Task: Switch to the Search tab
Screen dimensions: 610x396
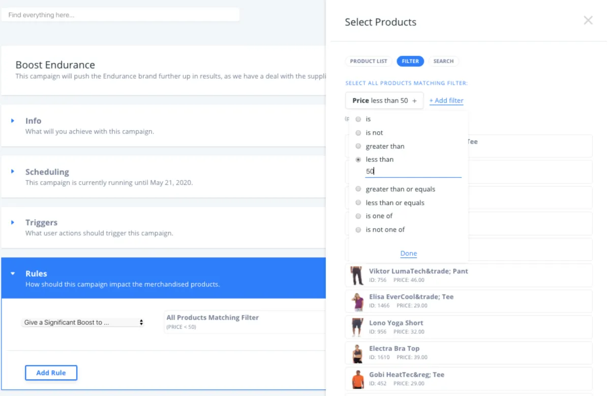Action: (443, 61)
